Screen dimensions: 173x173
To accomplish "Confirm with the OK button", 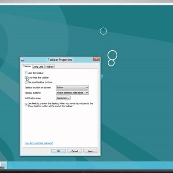I will tap(59, 151).
